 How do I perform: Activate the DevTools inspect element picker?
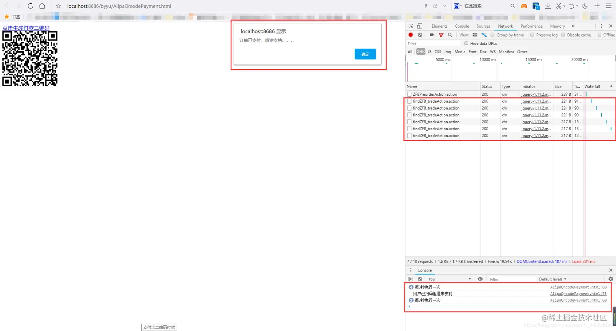click(x=411, y=26)
